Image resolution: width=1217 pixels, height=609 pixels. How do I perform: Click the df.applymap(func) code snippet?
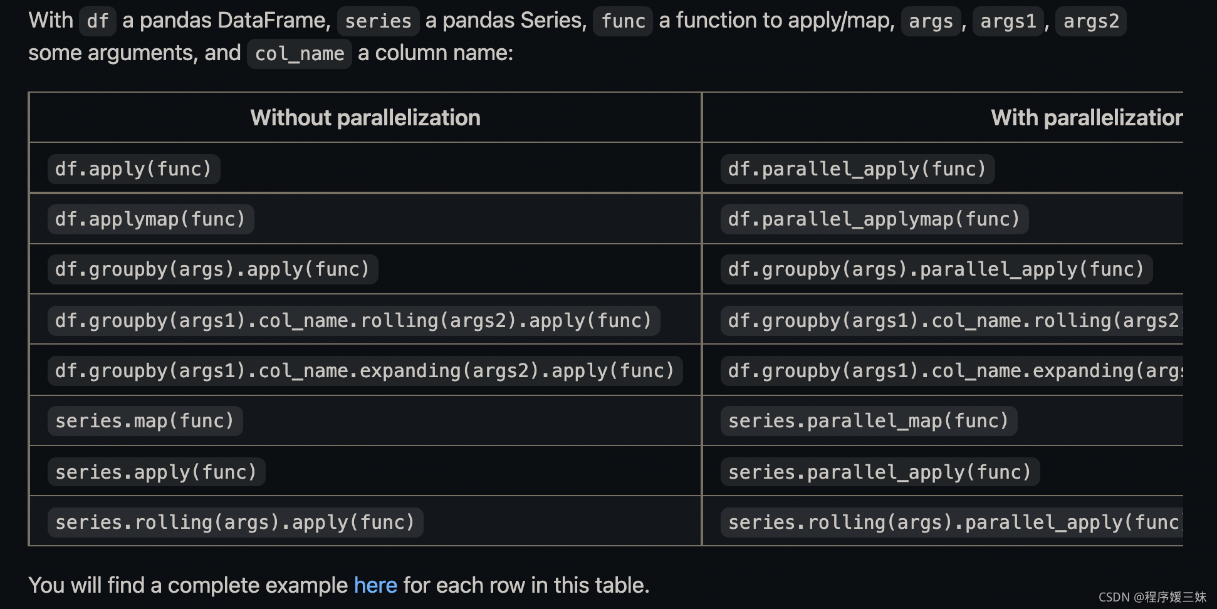coord(150,219)
